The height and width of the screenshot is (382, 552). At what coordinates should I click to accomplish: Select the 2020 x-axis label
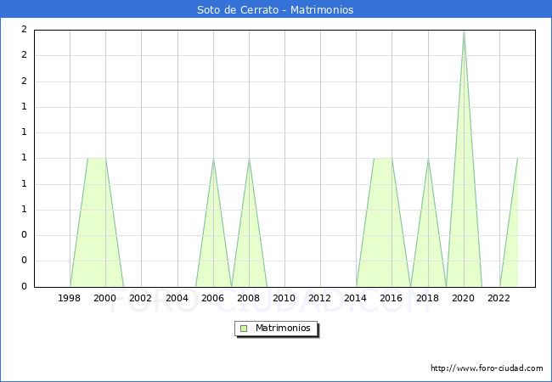(464, 298)
